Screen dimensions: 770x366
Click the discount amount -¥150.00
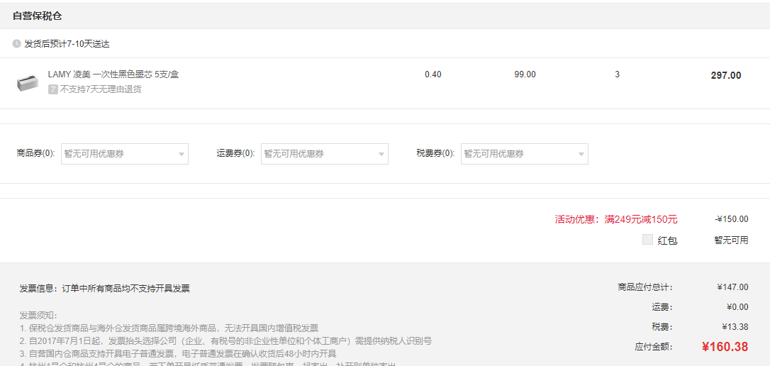732,219
